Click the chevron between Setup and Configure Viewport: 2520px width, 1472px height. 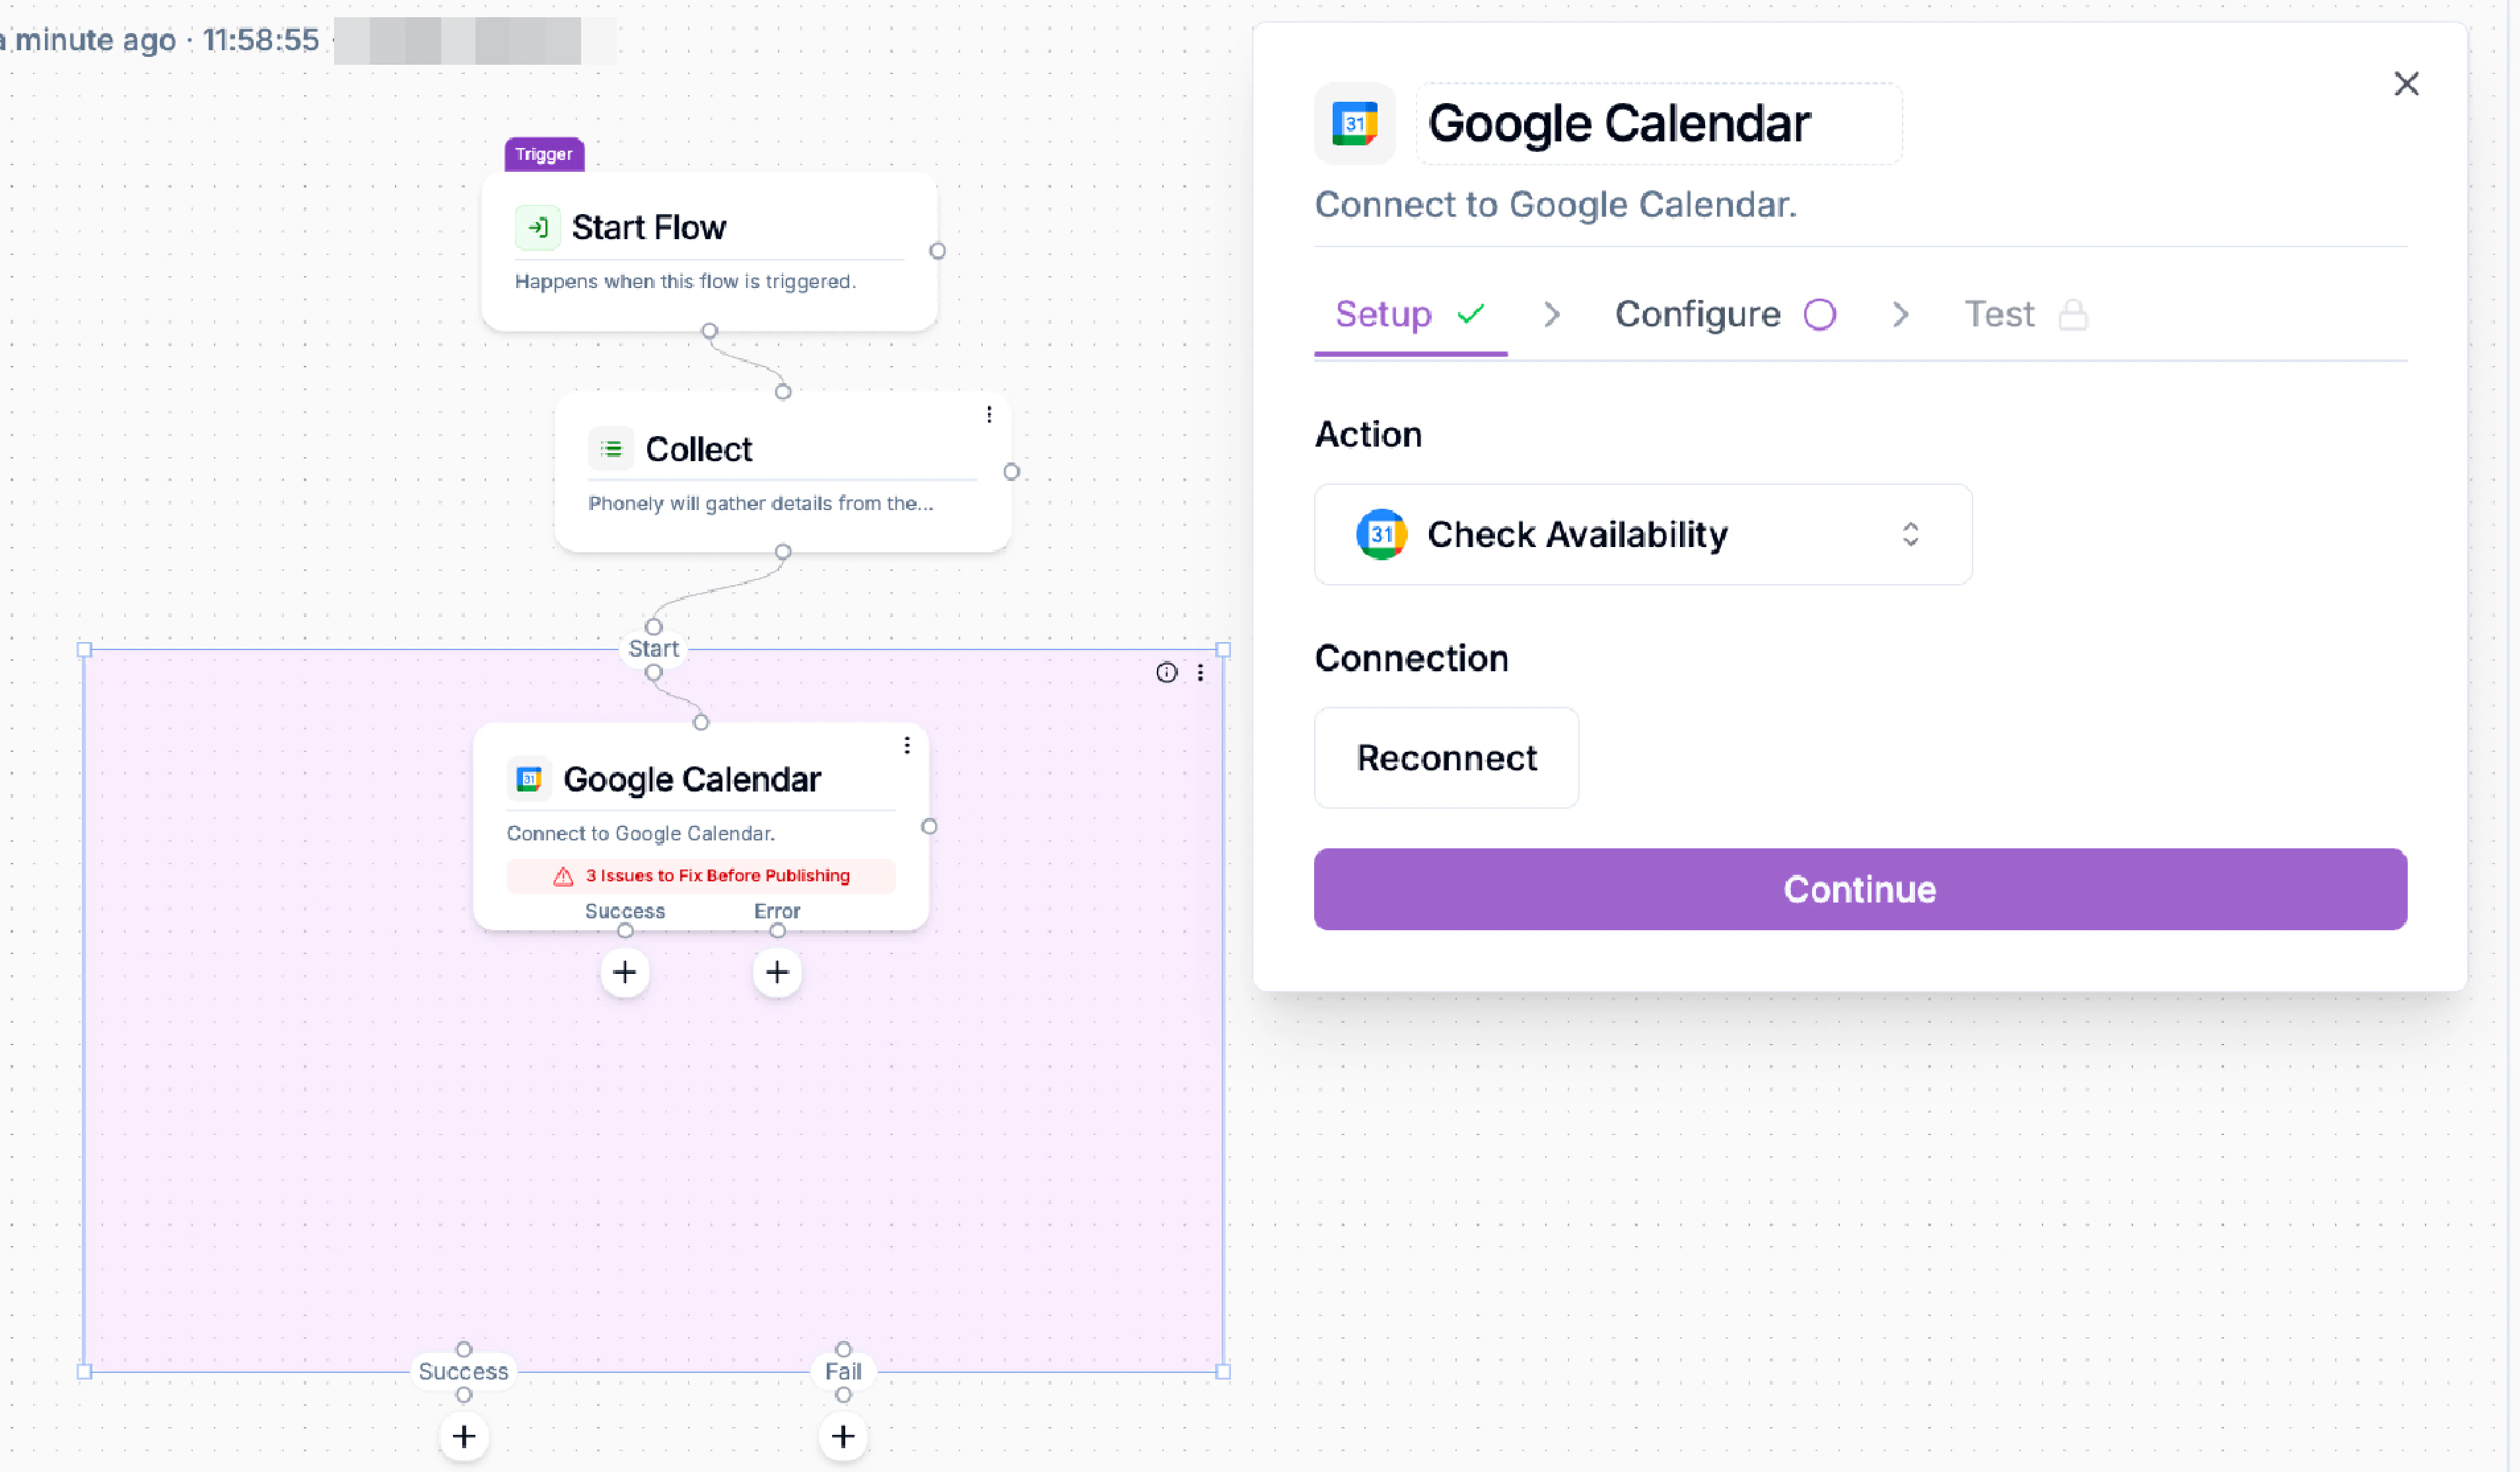(1551, 313)
